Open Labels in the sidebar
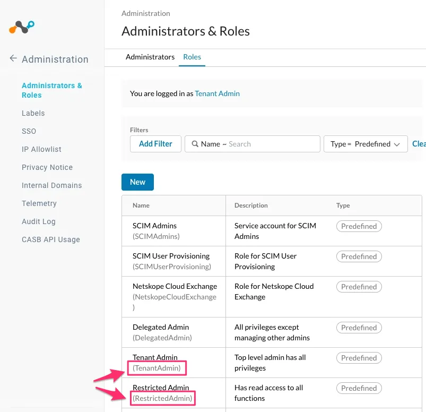Screen dimensions: 426x412 pos(33,113)
